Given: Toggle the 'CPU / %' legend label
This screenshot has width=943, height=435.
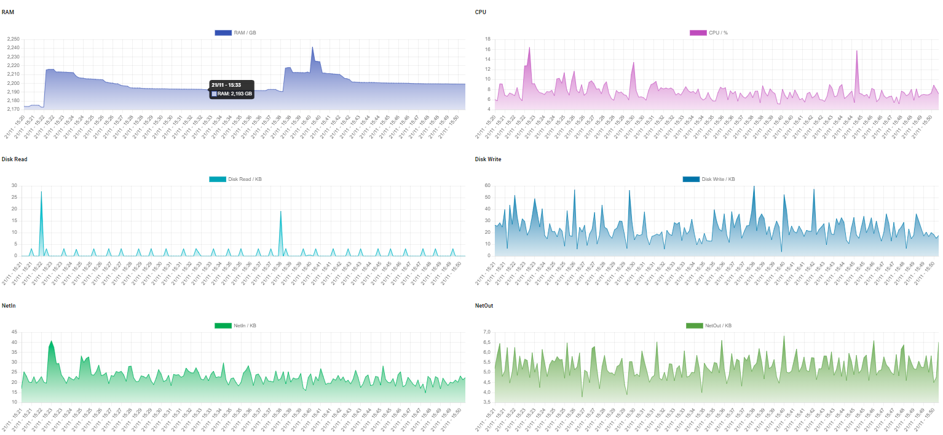Looking at the screenshot, I should coord(718,33).
